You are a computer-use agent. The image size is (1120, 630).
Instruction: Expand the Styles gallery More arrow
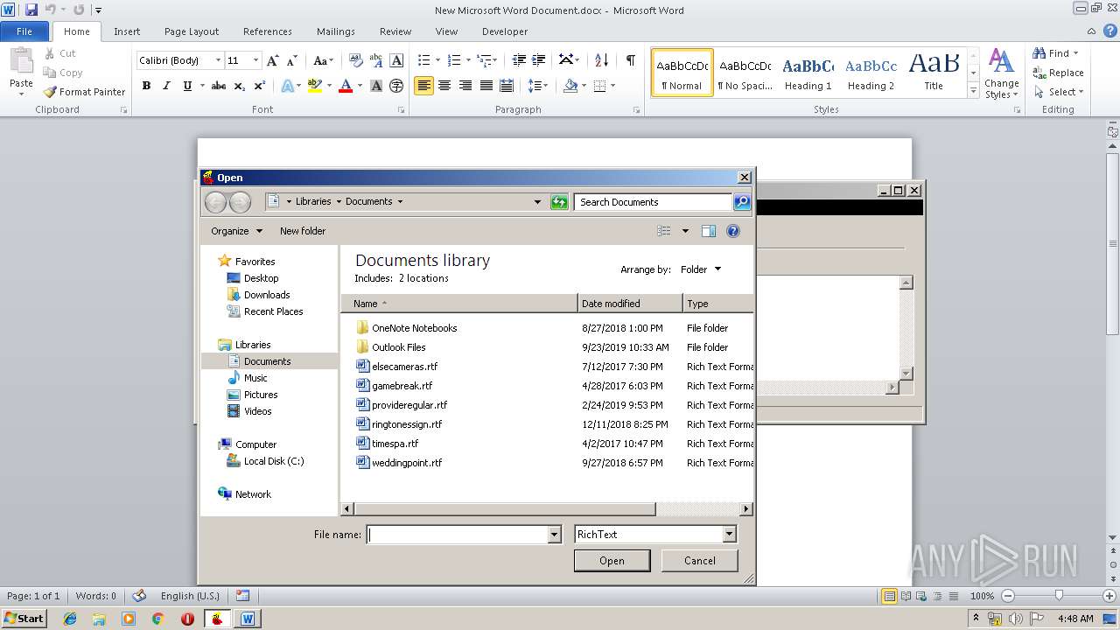tap(973, 90)
